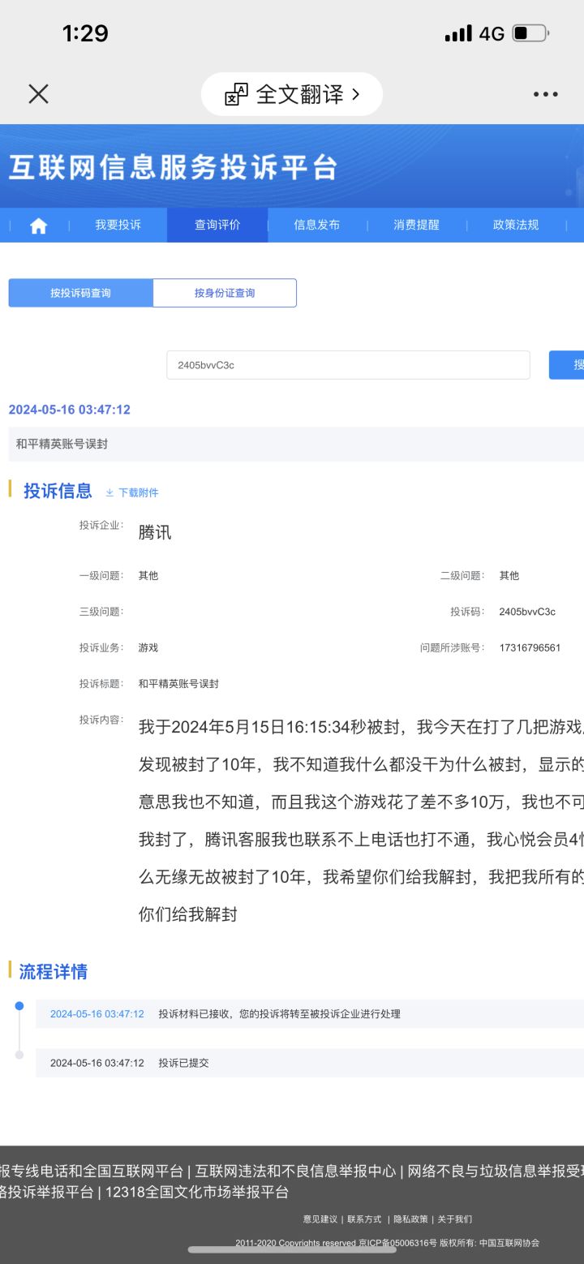Open 联系方式 footer link

[x=364, y=1219]
